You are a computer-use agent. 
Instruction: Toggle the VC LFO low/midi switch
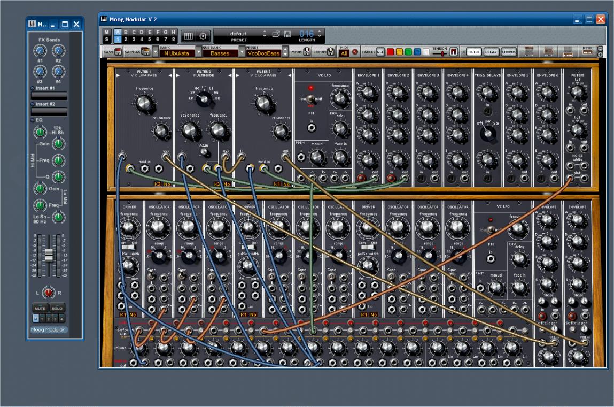[310, 99]
